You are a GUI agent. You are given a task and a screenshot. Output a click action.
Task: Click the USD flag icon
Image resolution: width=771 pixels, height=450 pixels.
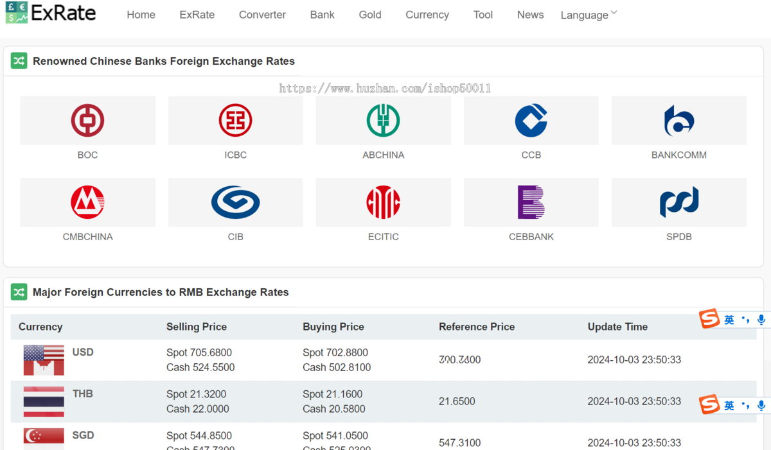pos(44,360)
